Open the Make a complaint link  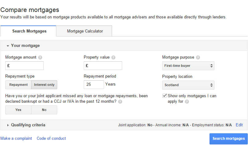tap(16, 139)
